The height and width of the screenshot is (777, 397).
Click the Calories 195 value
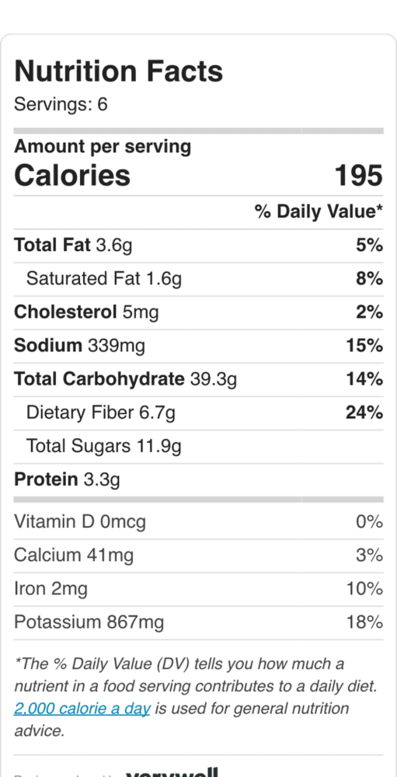click(x=359, y=176)
